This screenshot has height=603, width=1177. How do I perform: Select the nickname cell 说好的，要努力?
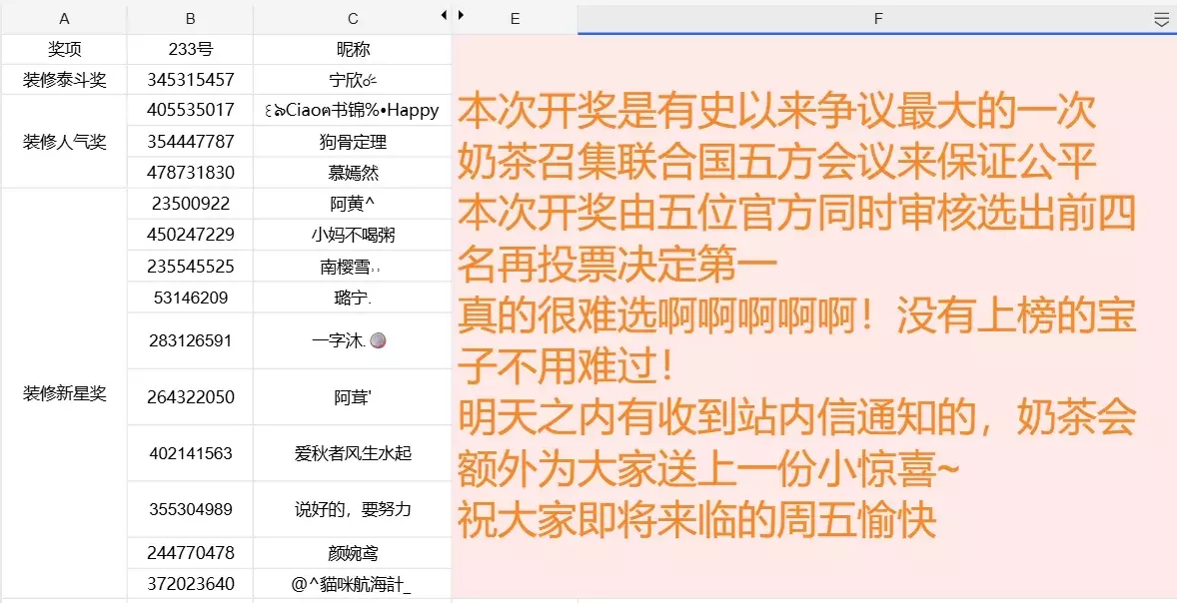(353, 509)
